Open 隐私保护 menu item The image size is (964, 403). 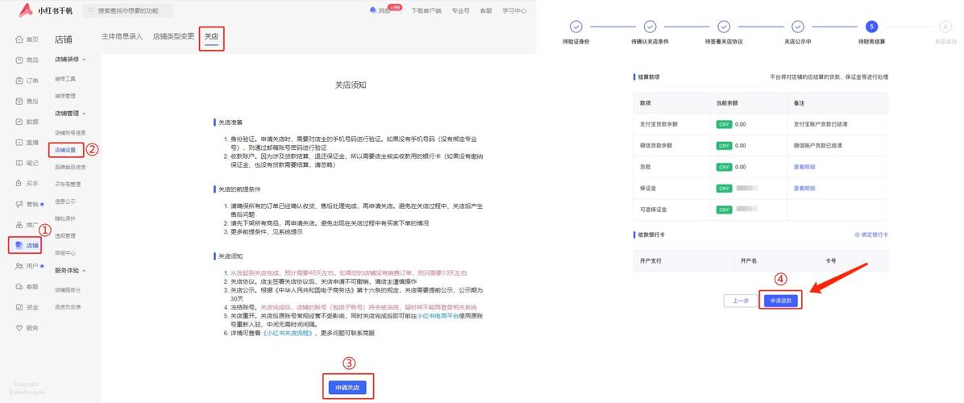coord(65,218)
